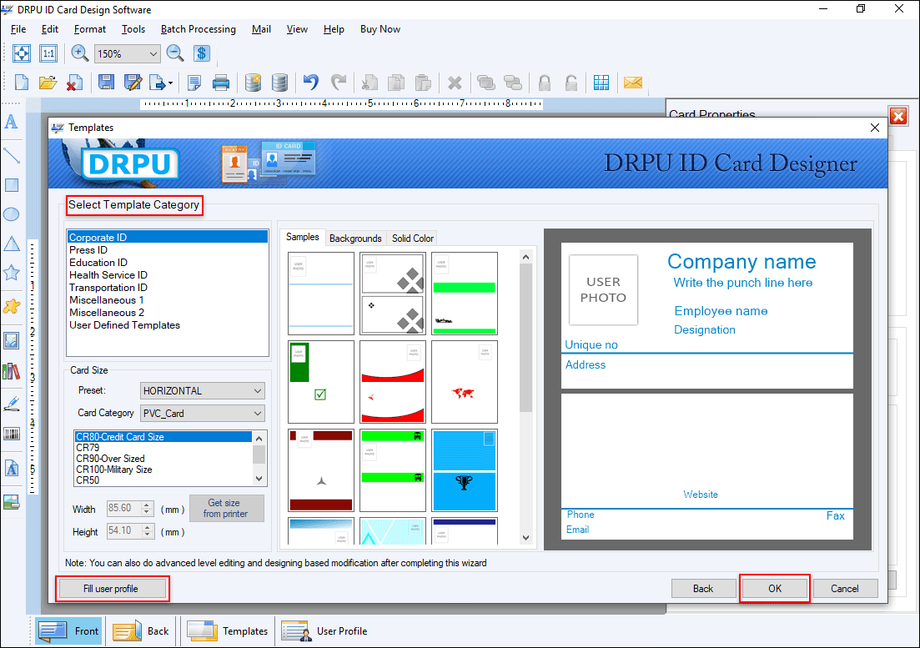This screenshot has height=648, width=920.
Task: Click the Fill user profile button
Action: [x=111, y=589]
